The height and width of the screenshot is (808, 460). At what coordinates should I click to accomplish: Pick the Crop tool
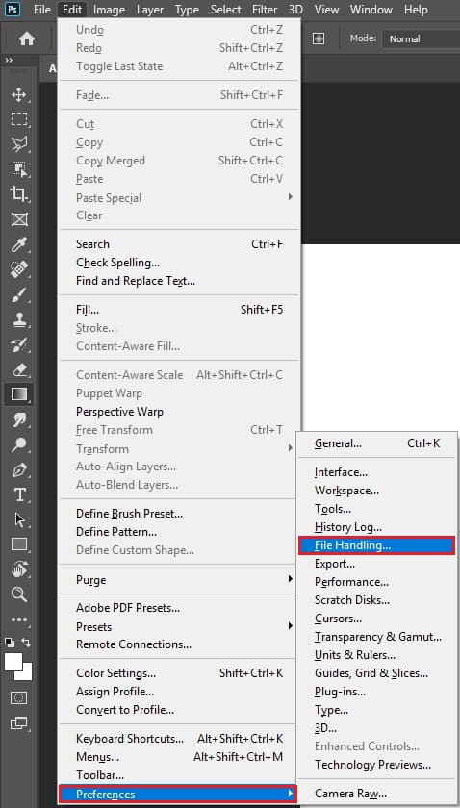[19, 193]
